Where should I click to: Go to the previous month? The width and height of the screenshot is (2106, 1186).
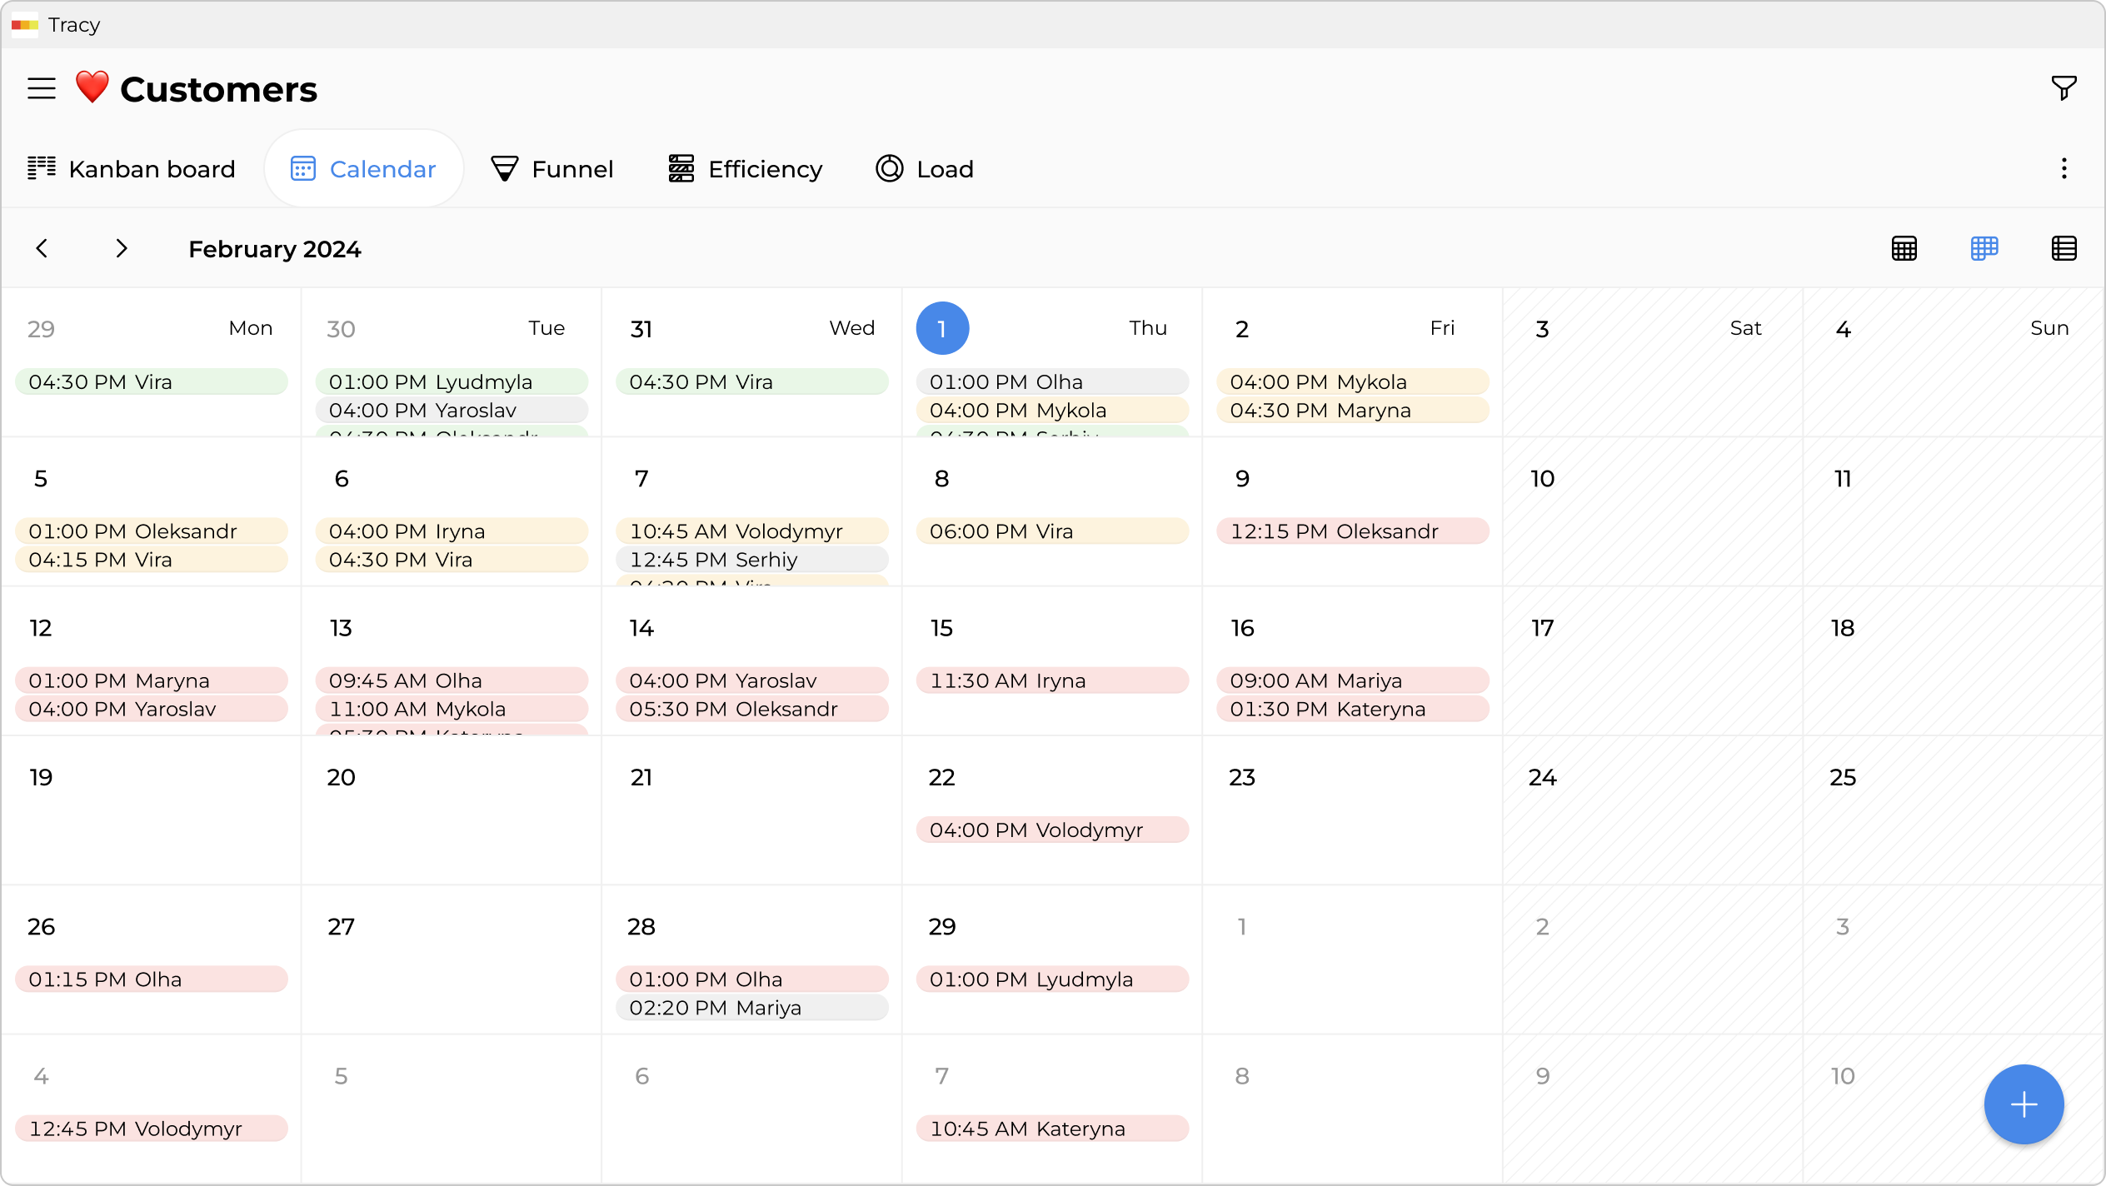tap(42, 248)
